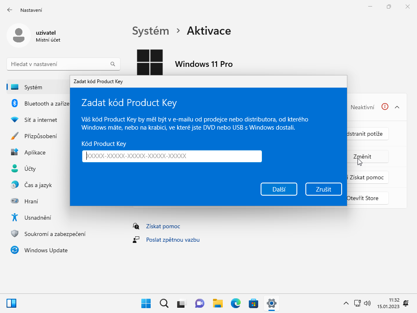This screenshot has height=313, width=417.
Task: Click the Síť a internet icon
Action: [15, 120]
